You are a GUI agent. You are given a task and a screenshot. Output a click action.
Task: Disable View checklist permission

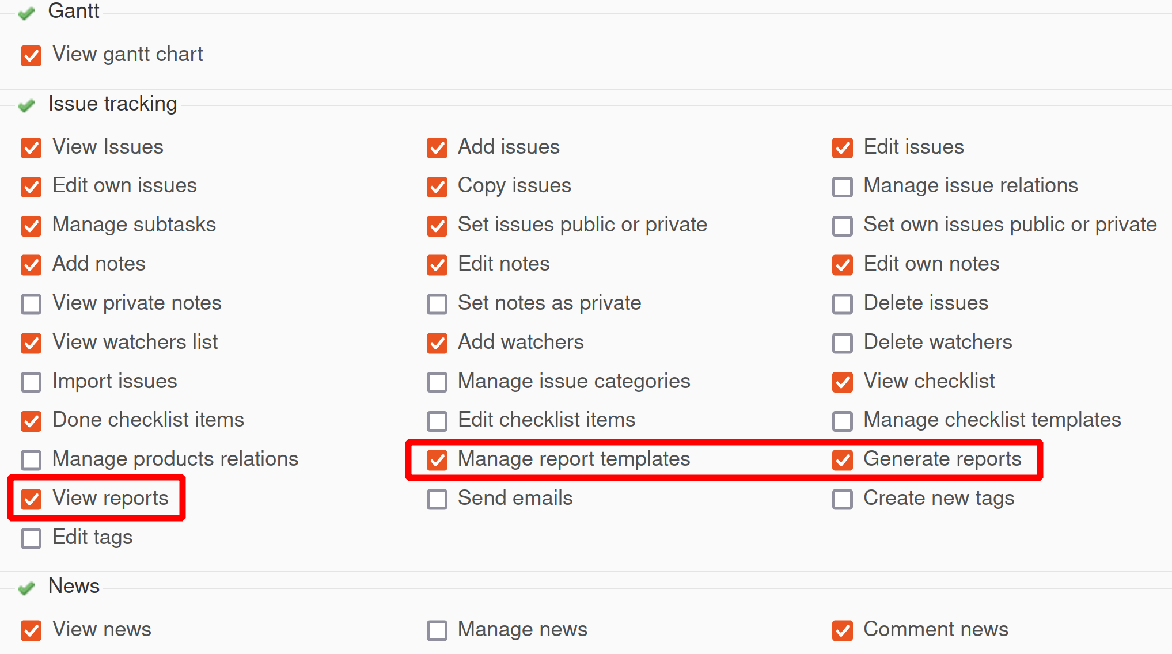click(x=842, y=382)
